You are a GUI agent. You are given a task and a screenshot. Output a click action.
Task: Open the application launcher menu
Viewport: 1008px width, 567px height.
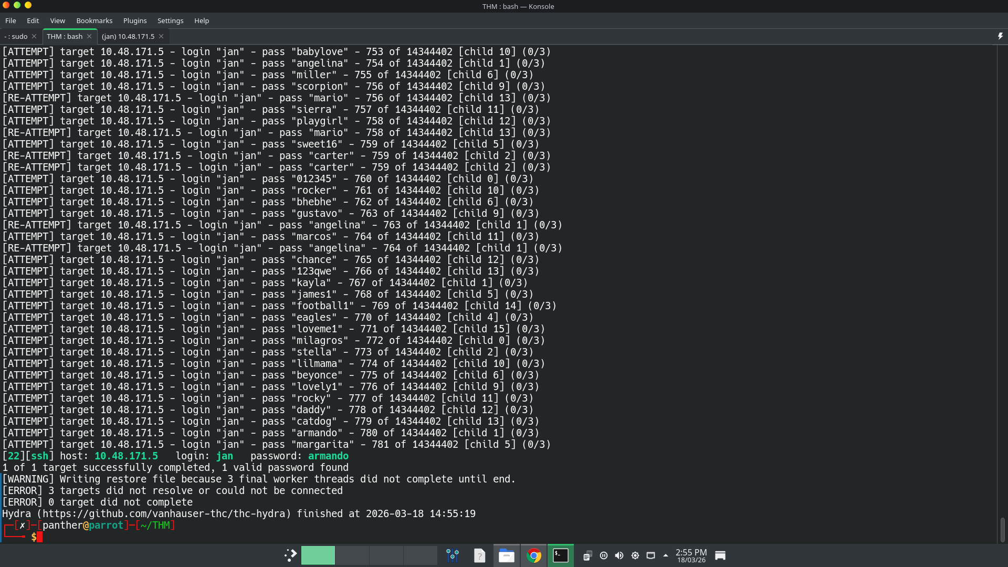[x=289, y=555]
